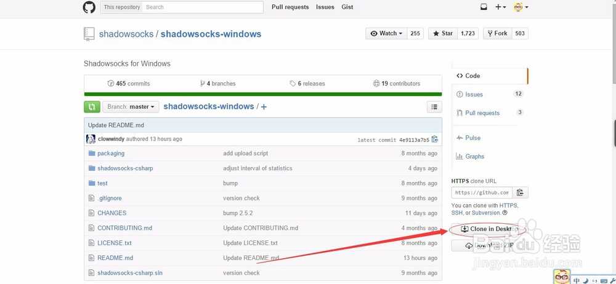View the 255 watchers count
The image size is (616, 284).
[x=415, y=33]
